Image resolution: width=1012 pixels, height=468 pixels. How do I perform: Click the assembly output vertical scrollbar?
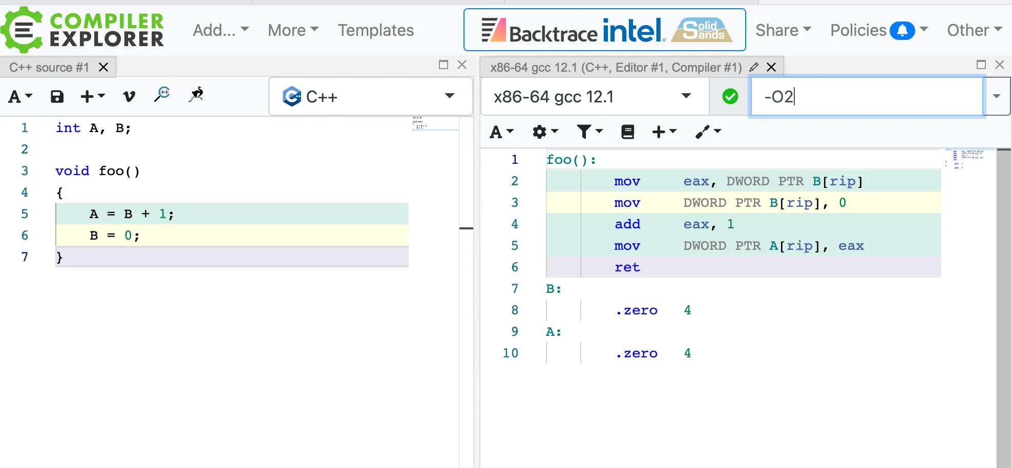(x=1003, y=307)
